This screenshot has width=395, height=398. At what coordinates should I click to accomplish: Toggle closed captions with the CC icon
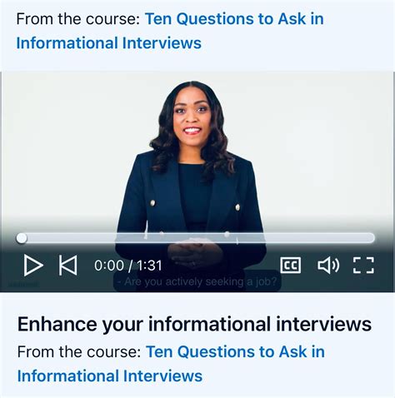pyautogui.click(x=290, y=266)
